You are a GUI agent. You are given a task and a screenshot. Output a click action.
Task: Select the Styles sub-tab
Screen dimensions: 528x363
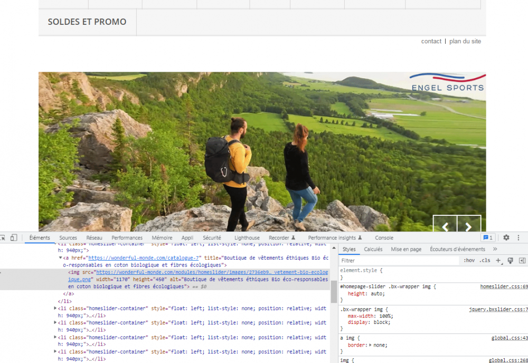349,249
